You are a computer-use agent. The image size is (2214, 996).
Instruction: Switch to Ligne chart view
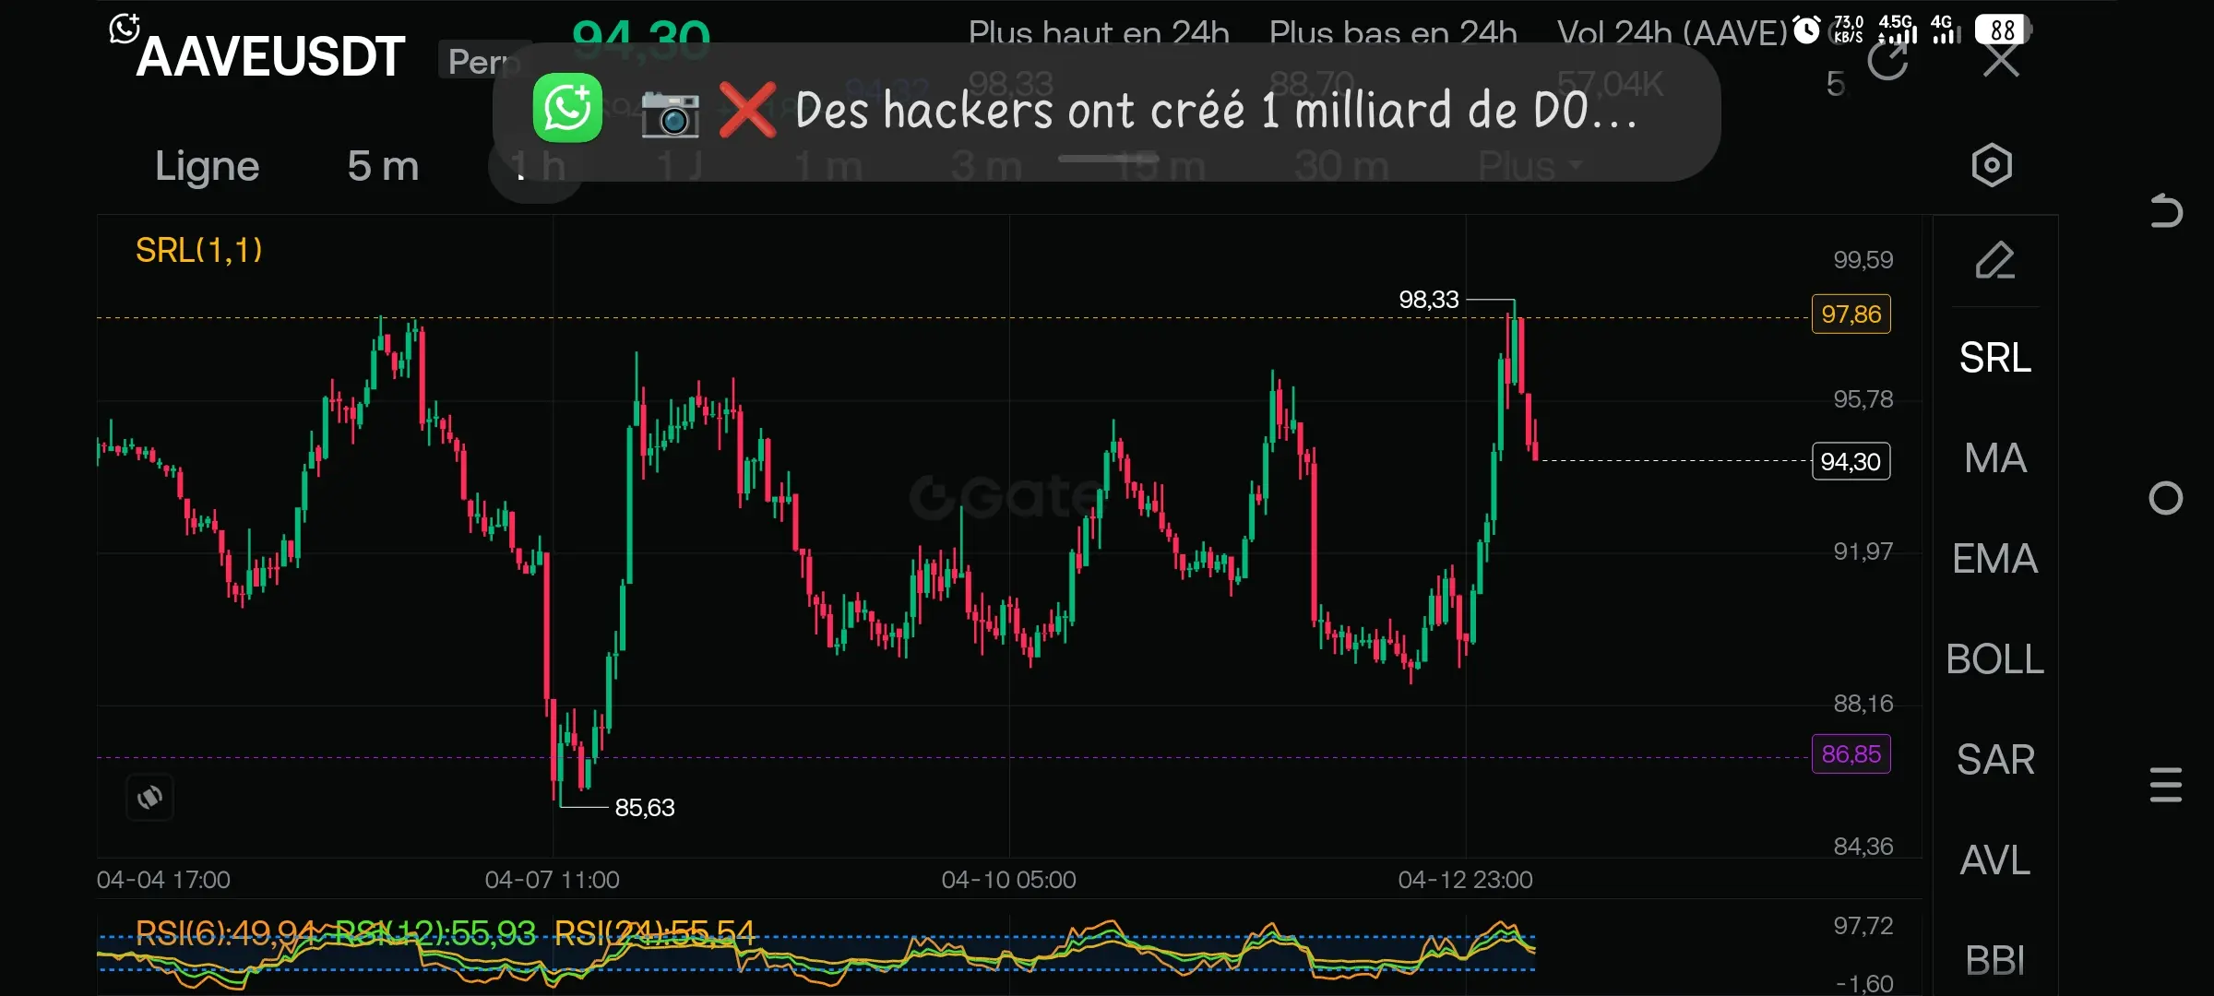207,167
